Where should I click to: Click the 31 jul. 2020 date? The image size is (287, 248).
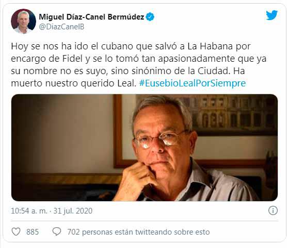tap(73, 211)
